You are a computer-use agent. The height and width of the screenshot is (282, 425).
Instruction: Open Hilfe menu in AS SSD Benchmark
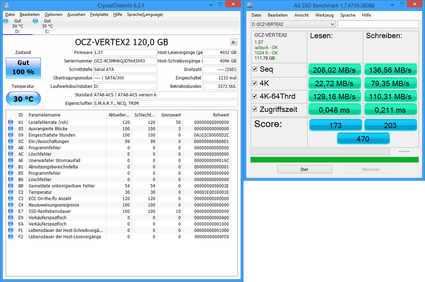pos(367,15)
